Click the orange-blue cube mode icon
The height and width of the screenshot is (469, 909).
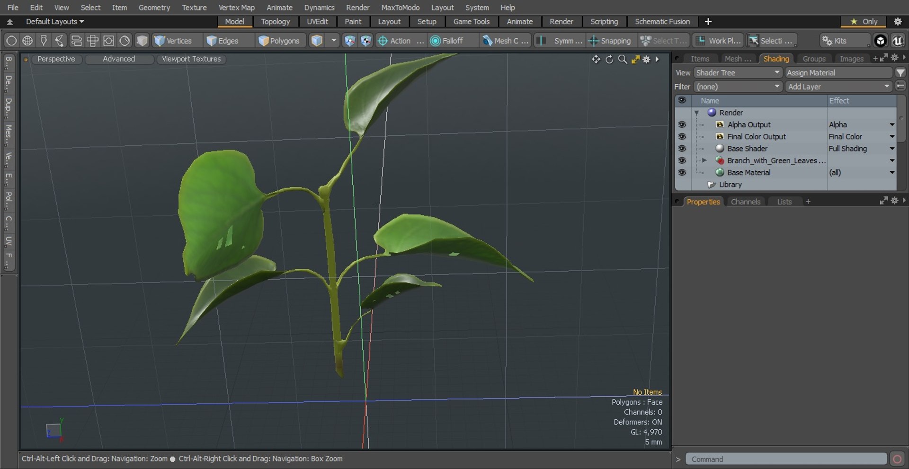(317, 41)
